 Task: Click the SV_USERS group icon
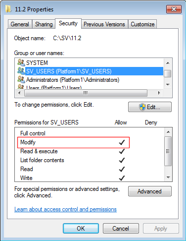pyautogui.click(x=21, y=71)
